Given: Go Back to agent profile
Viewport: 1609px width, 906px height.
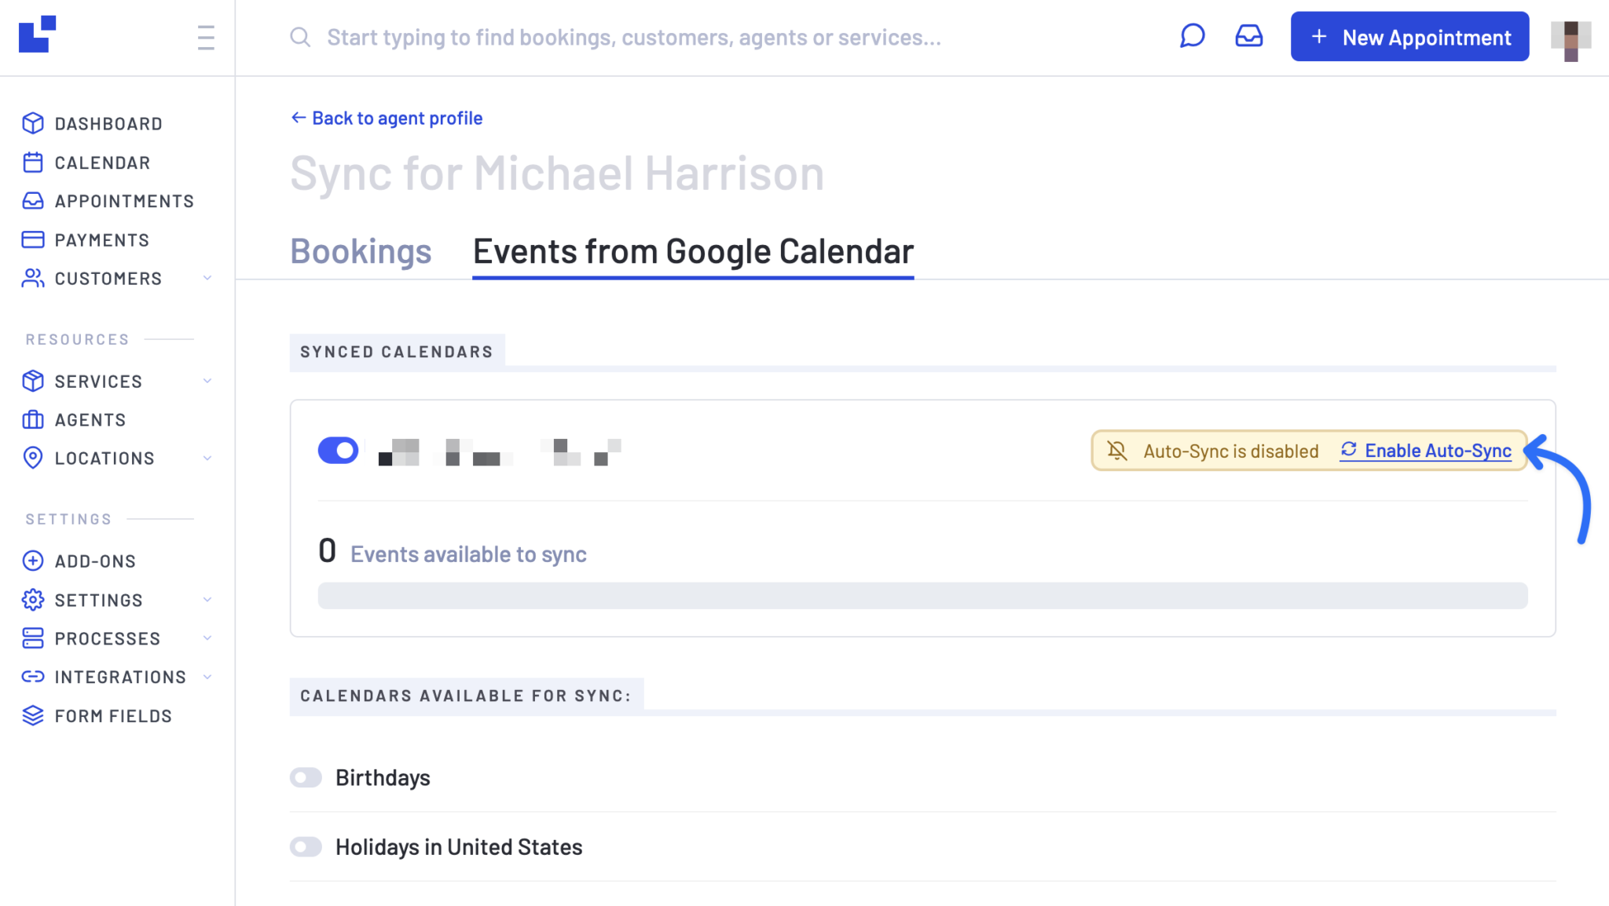Looking at the screenshot, I should point(386,118).
